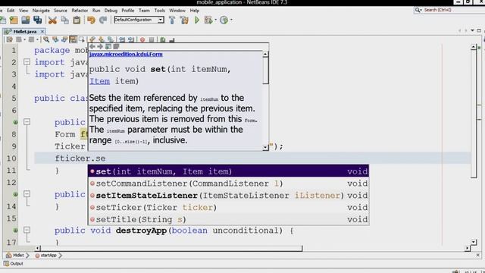Image resolution: width=485 pixels, height=273 pixels.
Task: Click the line 9 Ticker code text
Action: 70,146
